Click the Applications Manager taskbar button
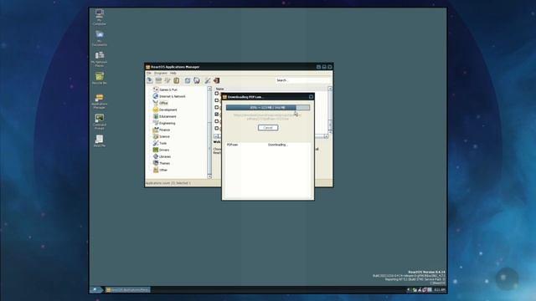The width and height of the screenshot is (536, 301). pos(127,290)
